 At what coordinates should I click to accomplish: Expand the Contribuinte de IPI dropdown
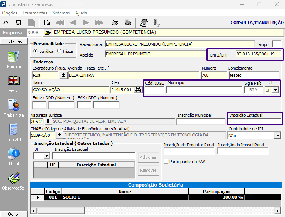(277, 136)
